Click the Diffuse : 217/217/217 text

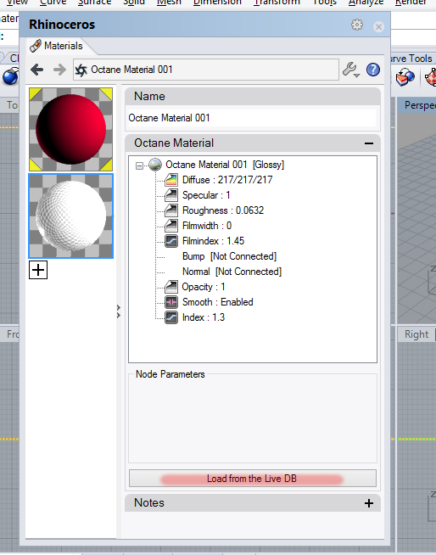(227, 180)
